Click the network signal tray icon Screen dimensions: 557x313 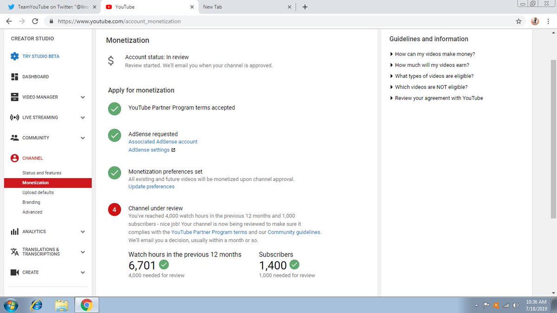[x=506, y=305]
